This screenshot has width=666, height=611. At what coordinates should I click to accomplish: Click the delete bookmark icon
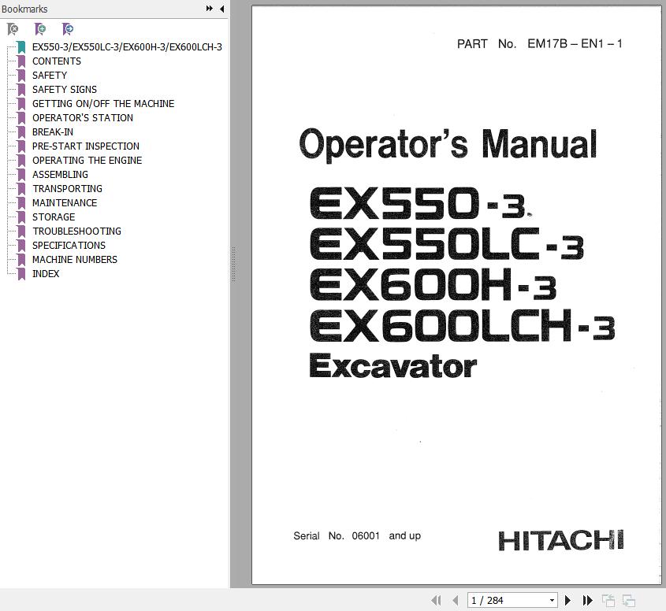13,29
